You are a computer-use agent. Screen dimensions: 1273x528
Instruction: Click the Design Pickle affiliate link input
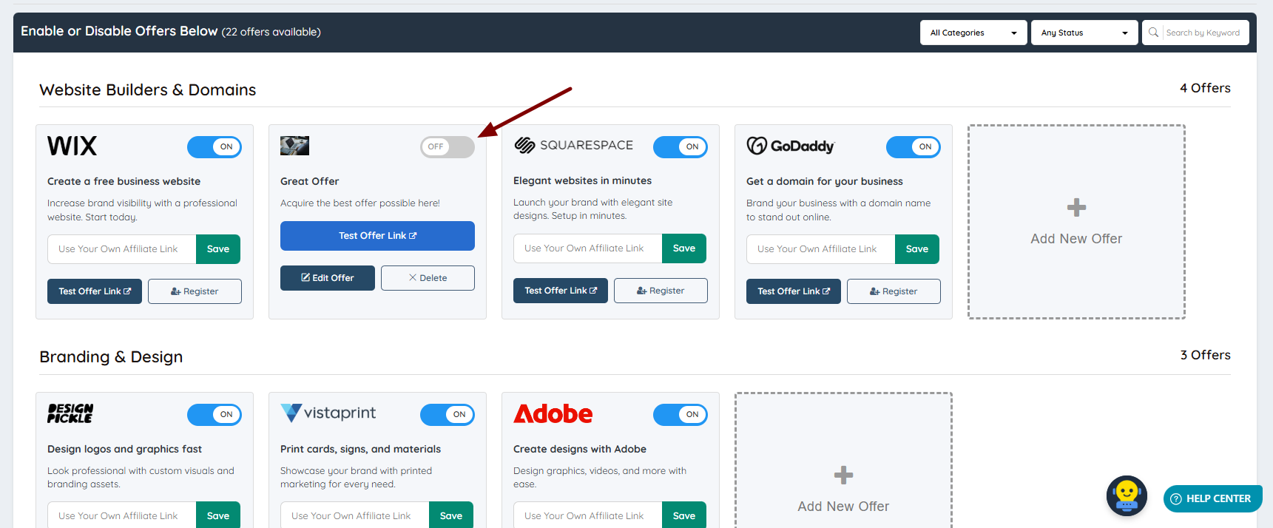tap(122, 515)
